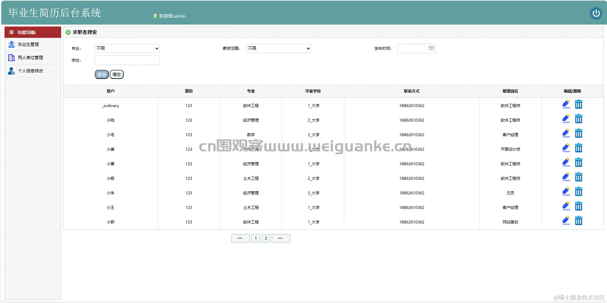607x303 pixels.
Task: Click the 联系方式 column header
Action: click(412, 91)
